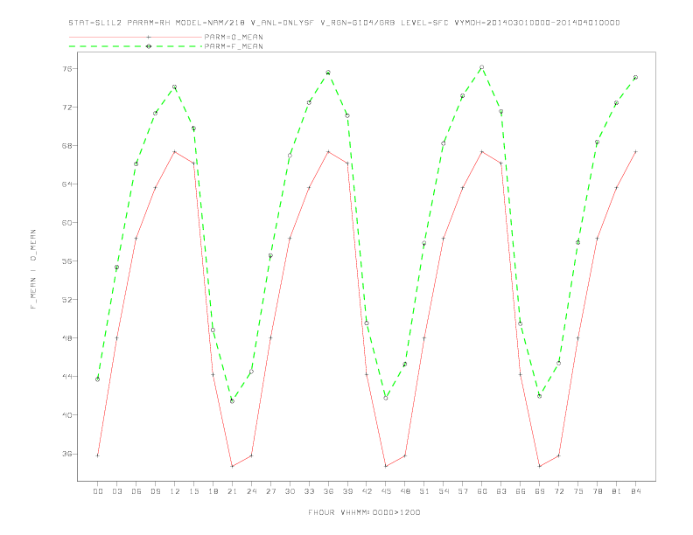
Task: Click the green F_MEAN peak marker at hour 12
Action: (175, 87)
